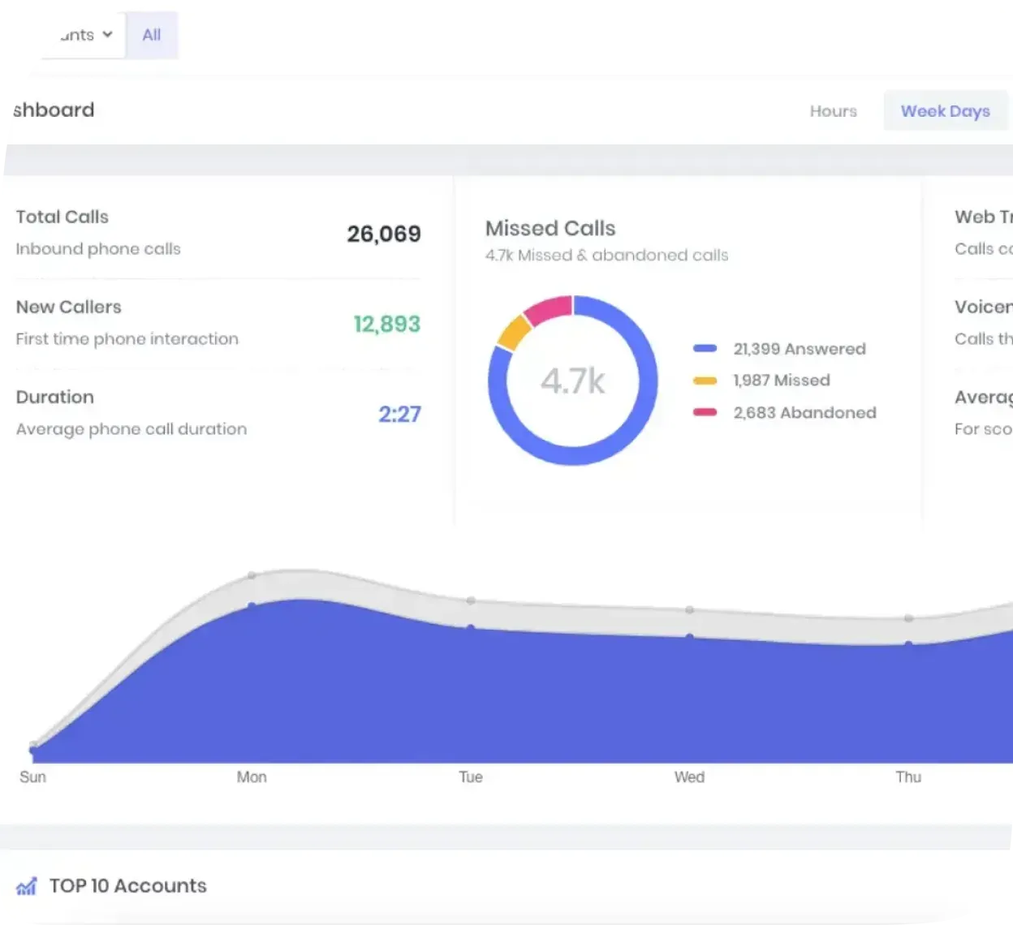
Task: Switch to the Week Days view
Action: [x=946, y=111]
